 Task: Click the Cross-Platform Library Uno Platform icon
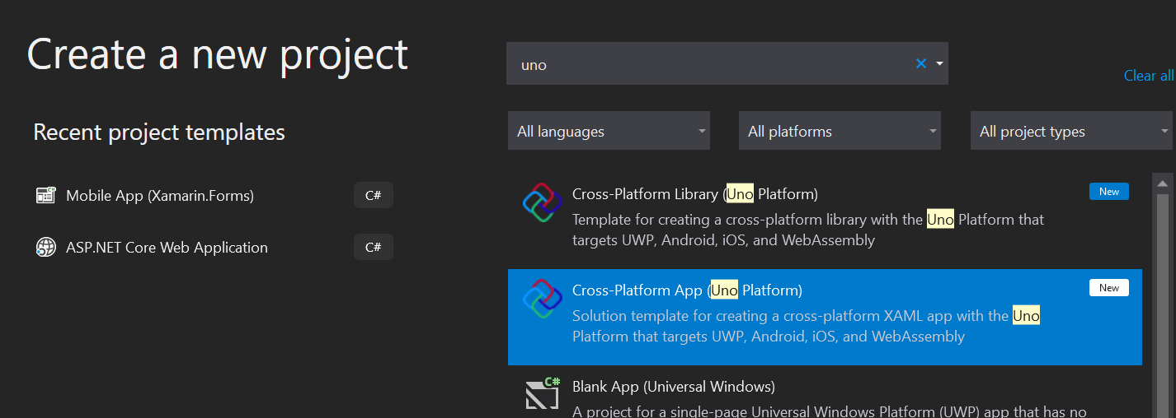tap(543, 202)
